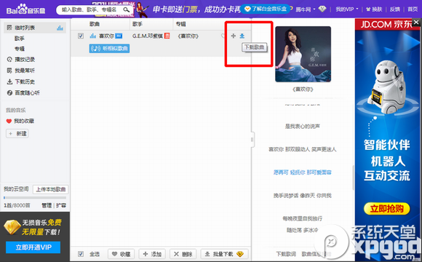Click the heart favorite icon in song row
Image resolution: width=422 pixels, height=262 pixels.
(x=223, y=36)
